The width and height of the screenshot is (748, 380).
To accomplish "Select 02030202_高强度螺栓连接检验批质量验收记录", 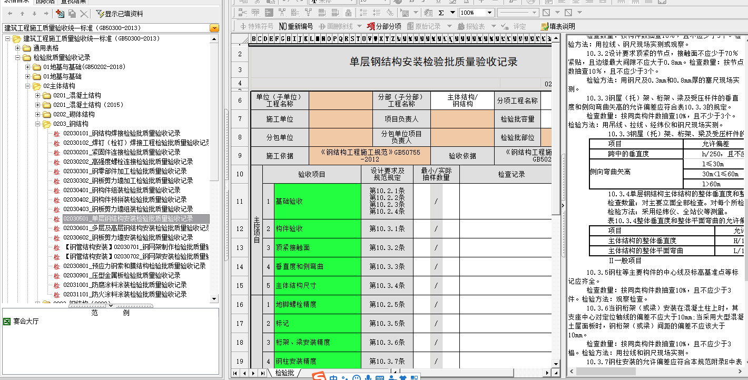I will [128, 162].
